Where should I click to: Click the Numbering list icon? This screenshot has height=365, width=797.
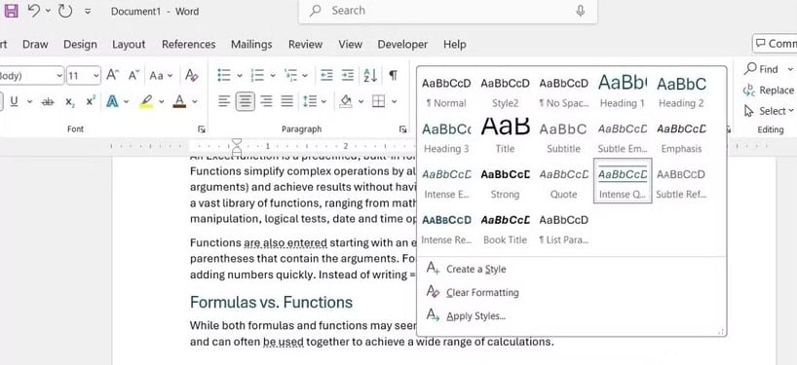[257, 76]
